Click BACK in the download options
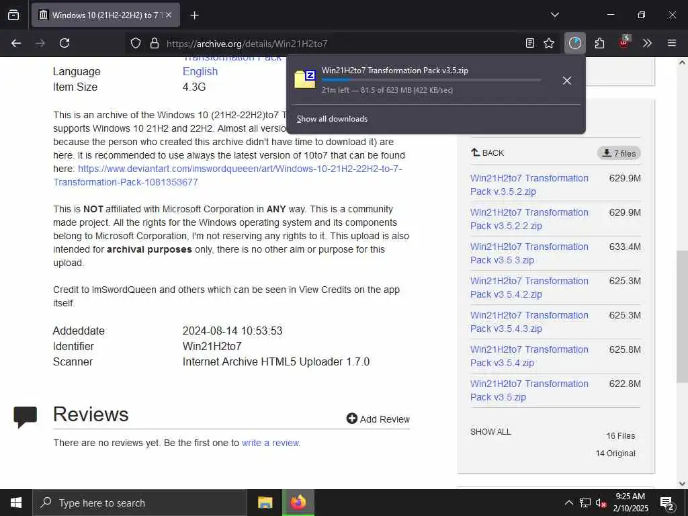 point(488,153)
